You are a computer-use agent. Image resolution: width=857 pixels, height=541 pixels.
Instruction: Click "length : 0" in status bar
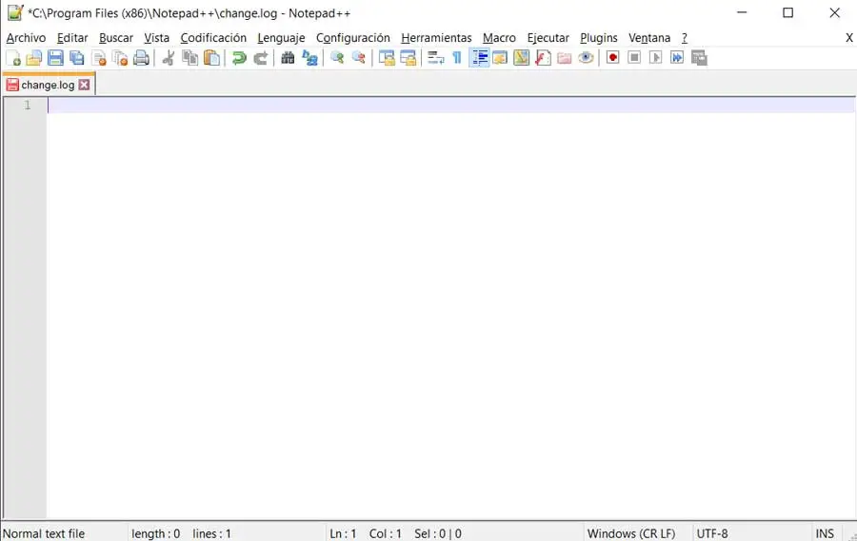(156, 533)
